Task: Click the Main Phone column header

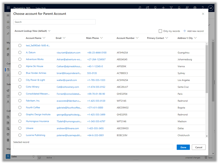Action: (x=92, y=38)
